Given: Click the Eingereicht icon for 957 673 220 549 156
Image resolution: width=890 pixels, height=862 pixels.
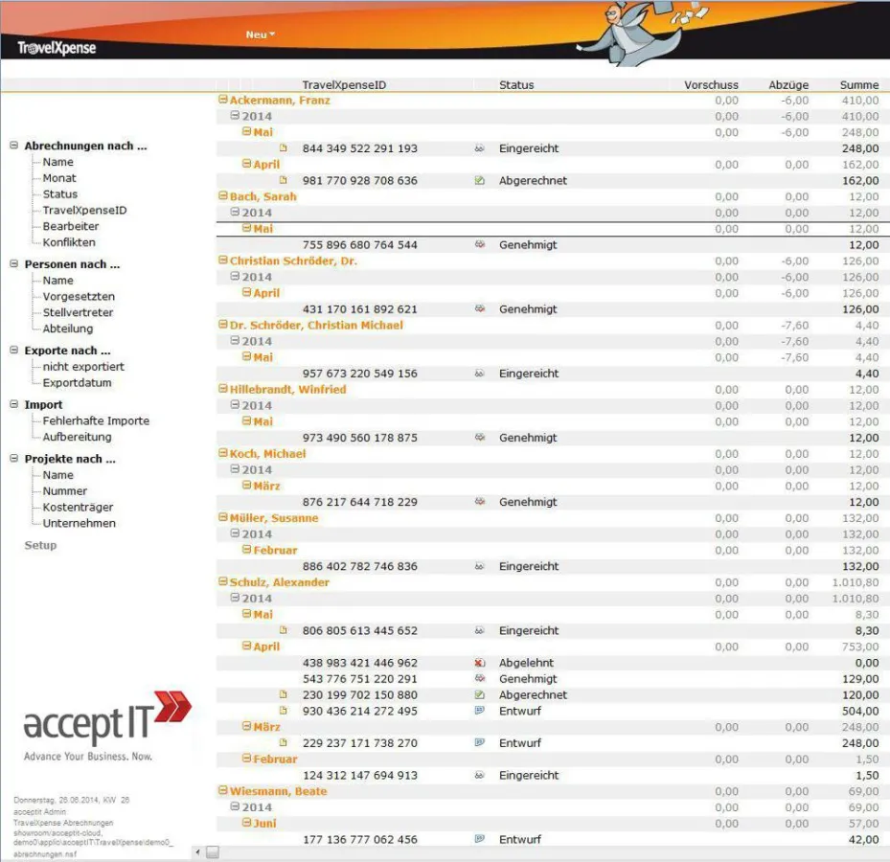Looking at the screenshot, I should (480, 374).
